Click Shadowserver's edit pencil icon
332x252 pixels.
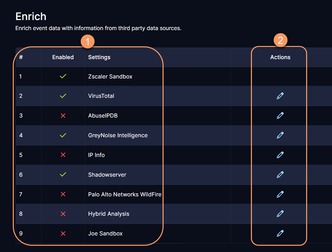click(x=280, y=175)
